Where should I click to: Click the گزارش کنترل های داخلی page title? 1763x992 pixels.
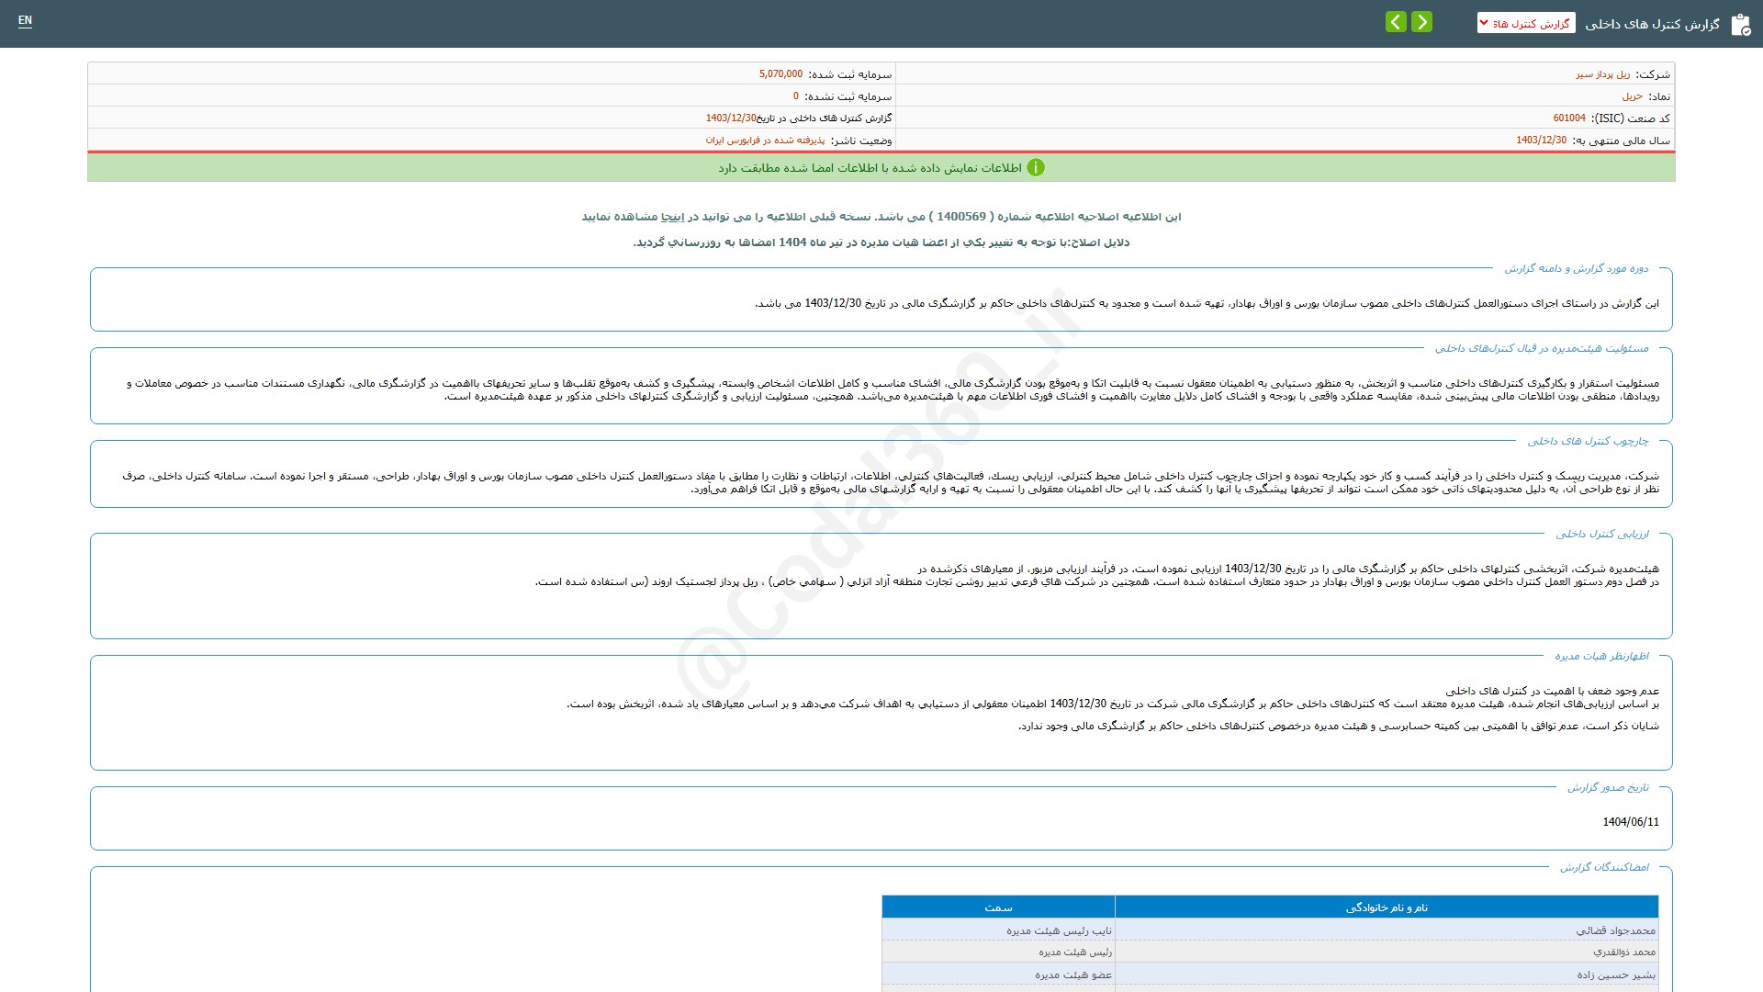(x=1652, y=24)
